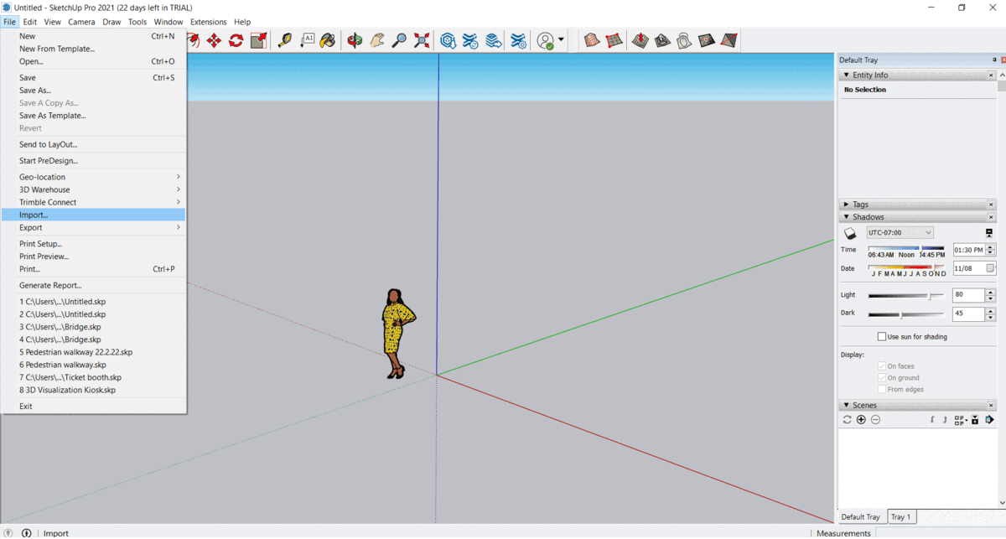Expand the Export submenu

pos(93,227)
